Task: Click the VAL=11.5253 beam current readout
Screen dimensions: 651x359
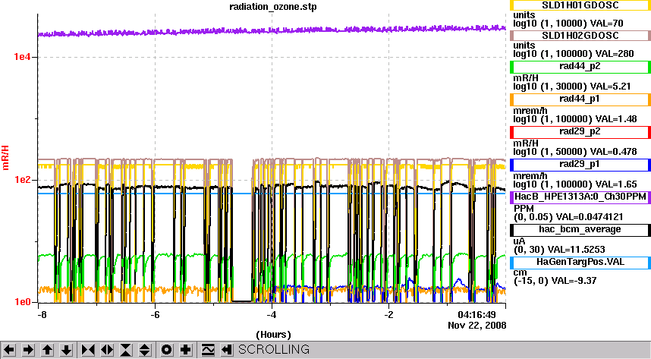Action: pos(577,250)
